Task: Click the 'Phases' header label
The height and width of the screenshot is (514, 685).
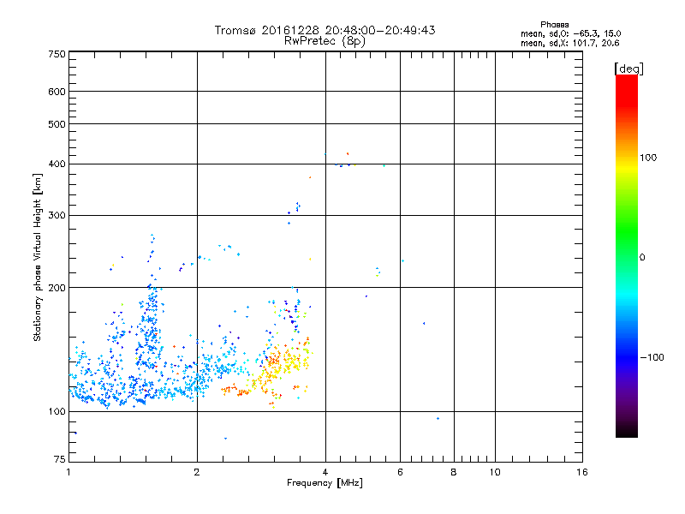Action: click(x=554, y=25)
